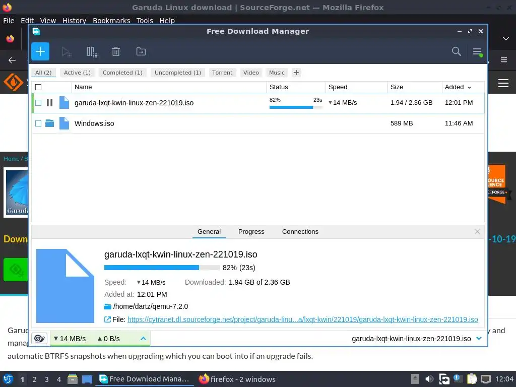Pause selected downloads from the toolbar

tap(92, 52)
